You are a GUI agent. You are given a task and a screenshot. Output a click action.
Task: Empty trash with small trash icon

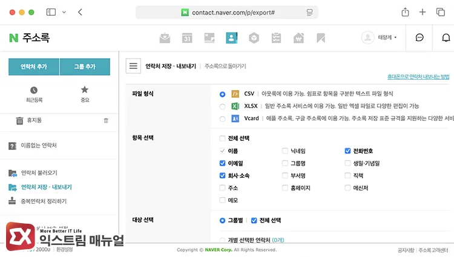click(106, 120)
